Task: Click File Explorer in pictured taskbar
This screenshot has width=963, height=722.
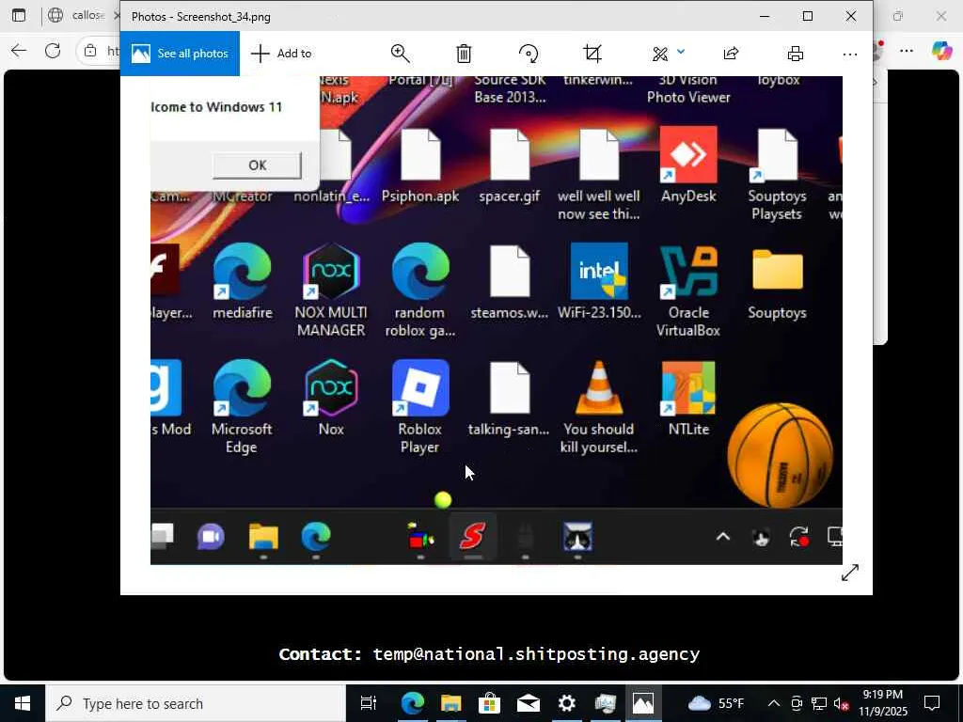Action: pos(263,537)
